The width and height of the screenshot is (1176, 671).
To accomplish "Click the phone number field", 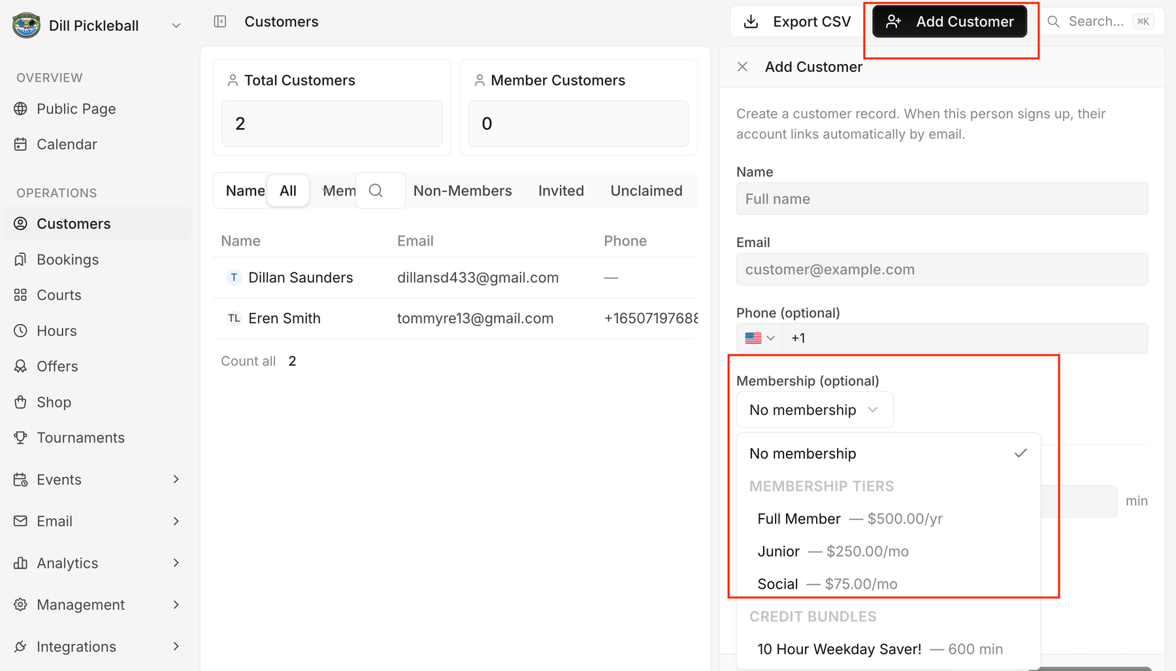I will tap(966, 338).
